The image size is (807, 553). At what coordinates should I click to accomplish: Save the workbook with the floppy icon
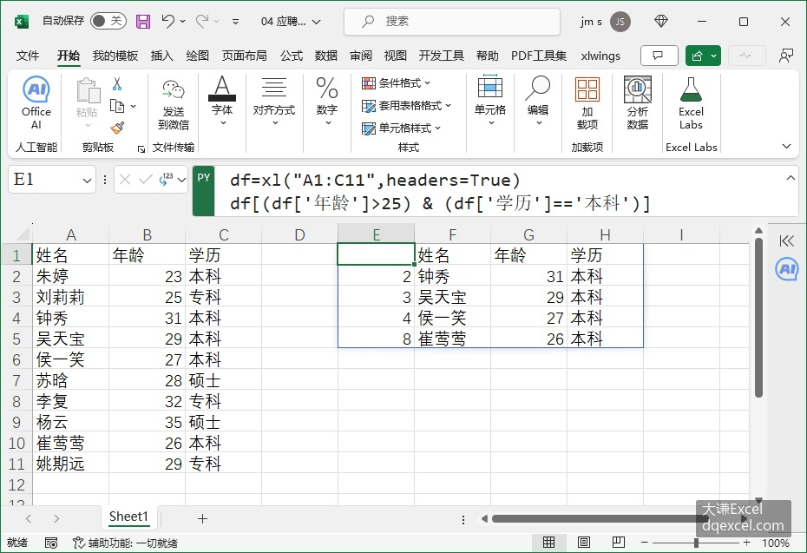point(143,21)
